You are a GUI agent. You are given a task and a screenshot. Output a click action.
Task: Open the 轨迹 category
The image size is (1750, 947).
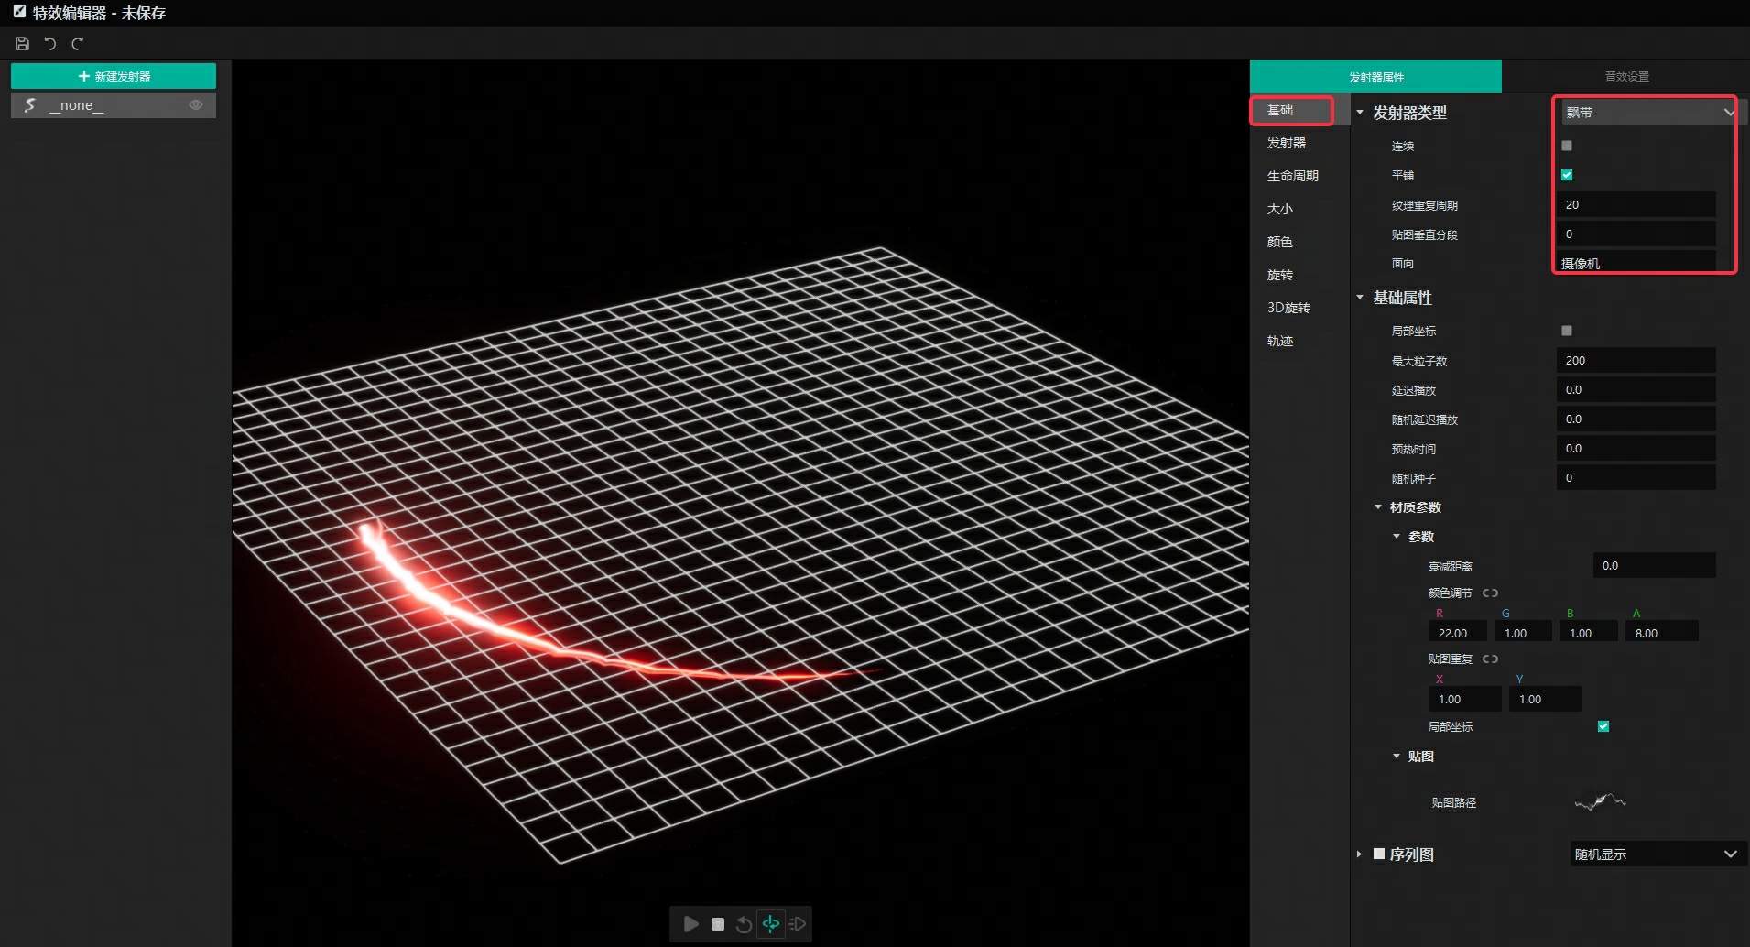(x=1299, y=341)
